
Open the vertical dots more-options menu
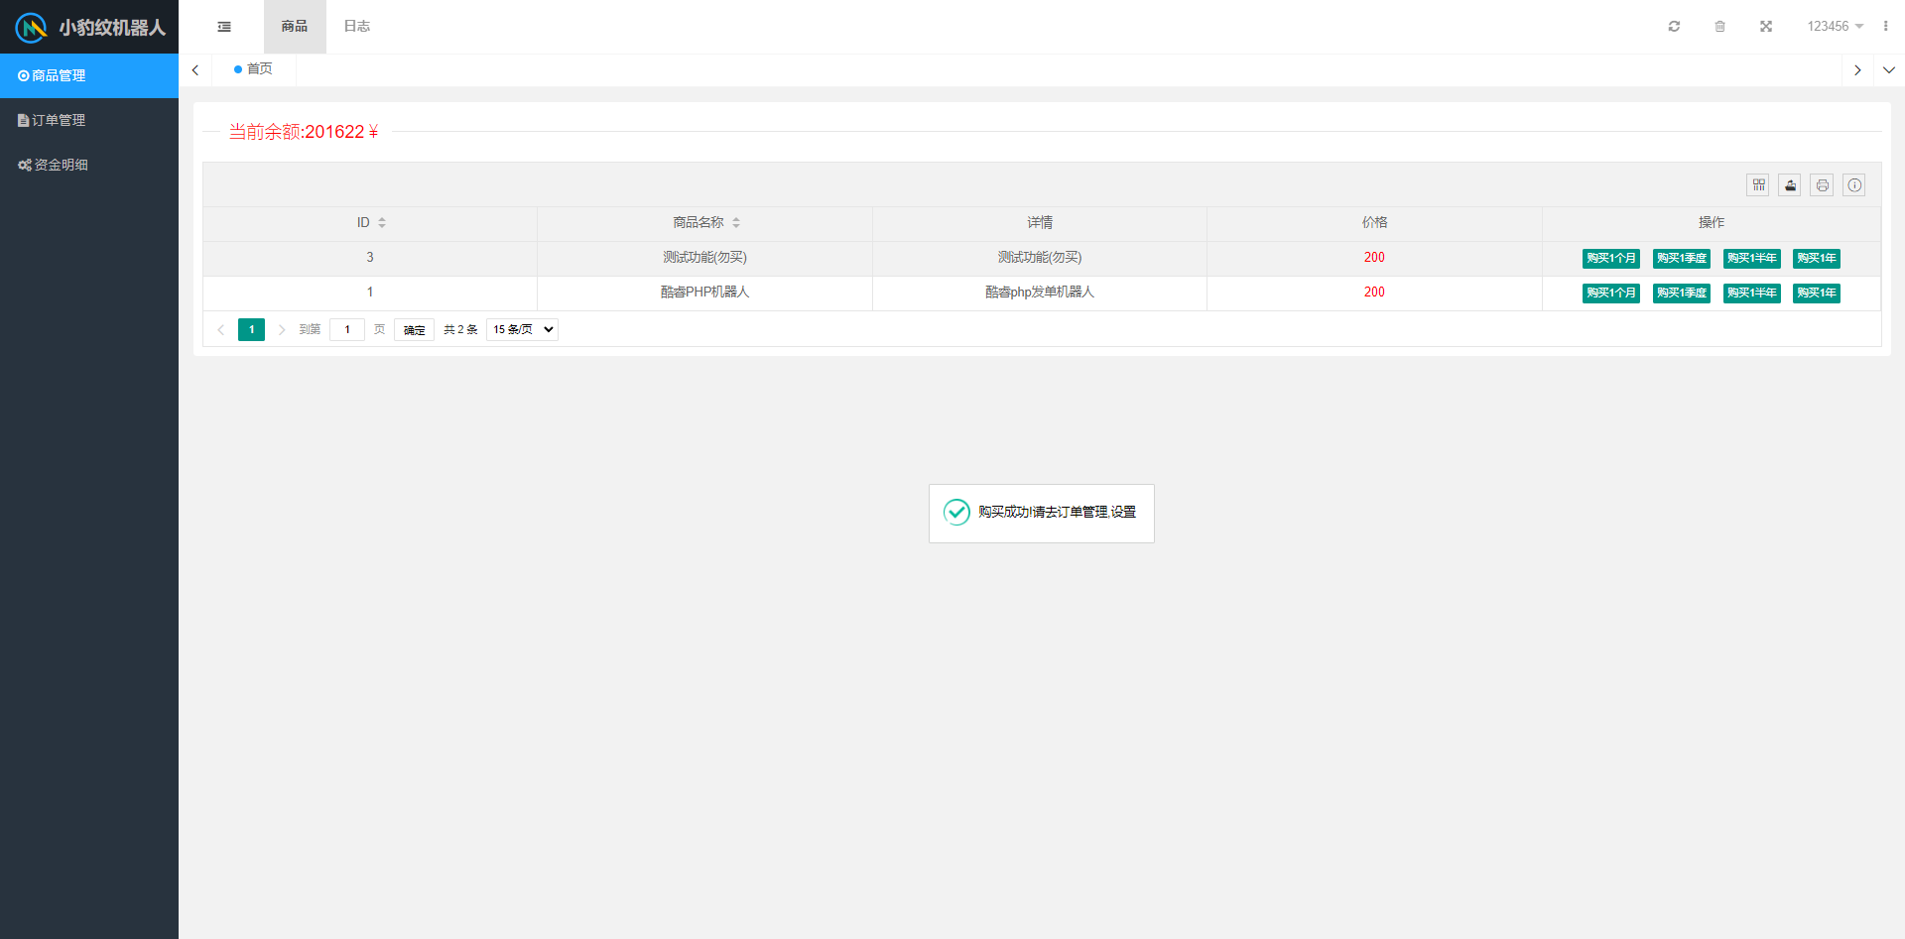coord(1885,27)
